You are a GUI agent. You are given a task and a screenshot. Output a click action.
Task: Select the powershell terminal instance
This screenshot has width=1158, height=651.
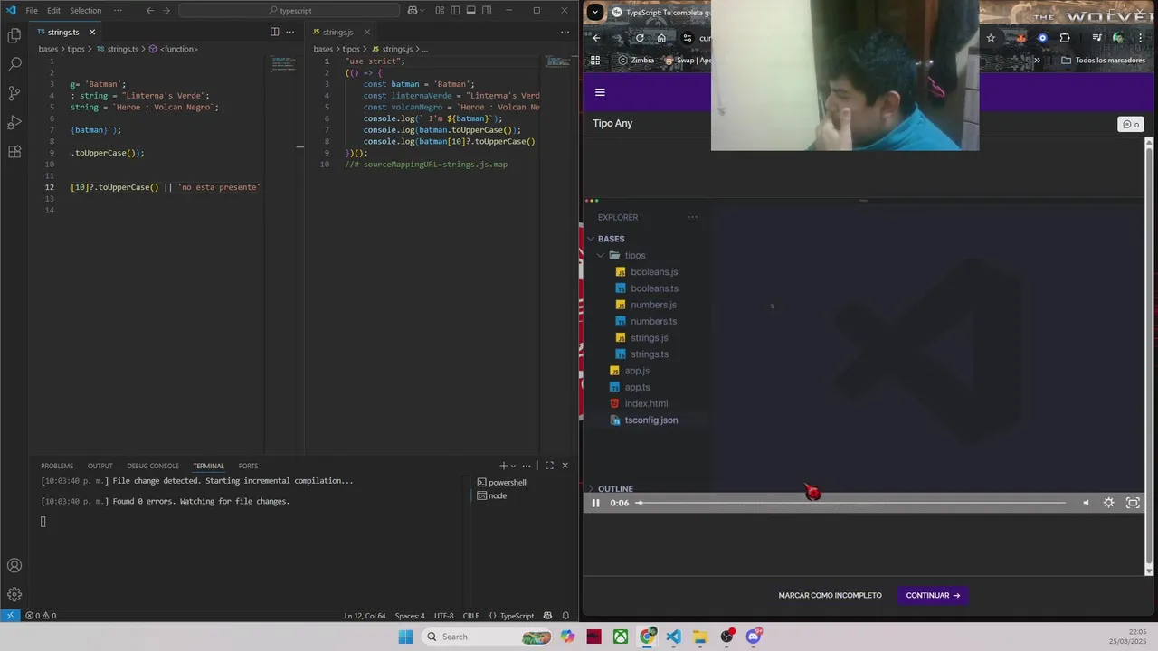pyautogui.click(x=501, y=483)
